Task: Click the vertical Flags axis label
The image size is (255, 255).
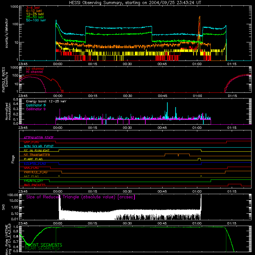Action: coord(13,159)
